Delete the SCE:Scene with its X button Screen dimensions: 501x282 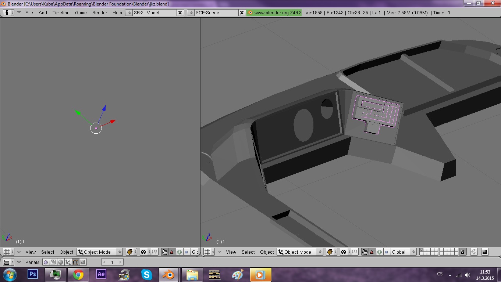242,12
